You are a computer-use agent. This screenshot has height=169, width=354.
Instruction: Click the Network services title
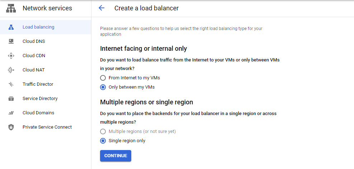click(47, 8)
